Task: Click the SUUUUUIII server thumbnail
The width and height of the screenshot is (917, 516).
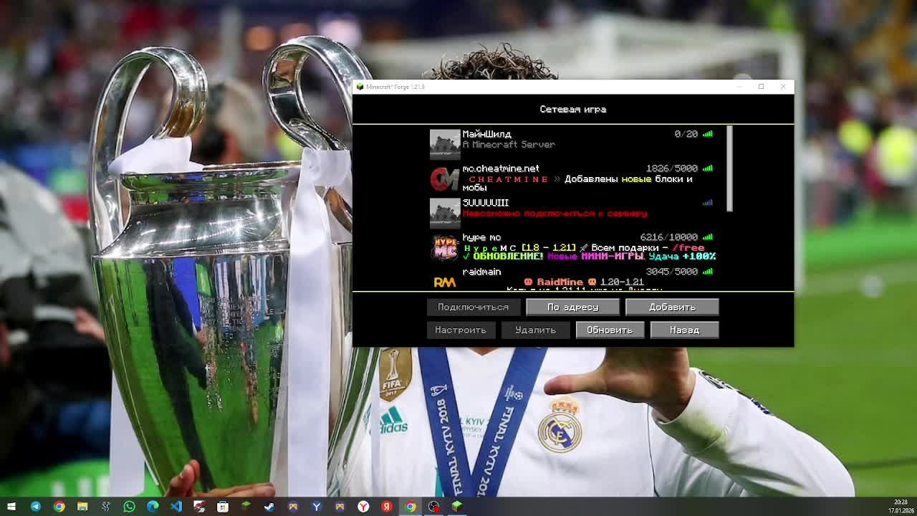Action: pos(445,213)
